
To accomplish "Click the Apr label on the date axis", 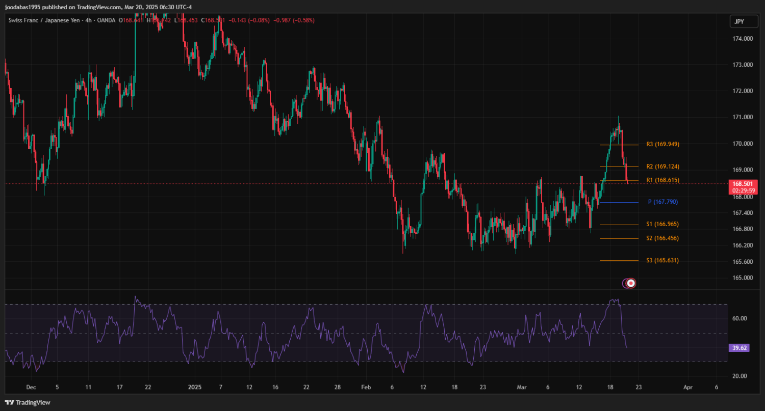I will 687,387.
